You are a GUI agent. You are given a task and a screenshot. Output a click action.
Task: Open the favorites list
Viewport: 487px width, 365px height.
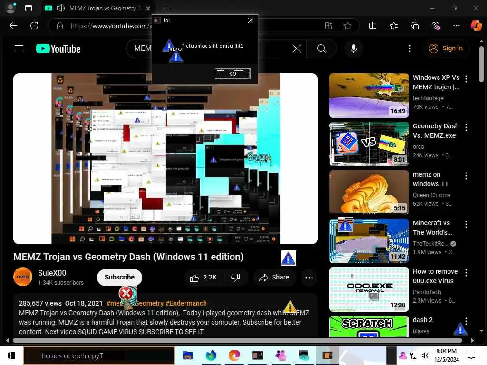pyautogui.click(x=393, y=26)
